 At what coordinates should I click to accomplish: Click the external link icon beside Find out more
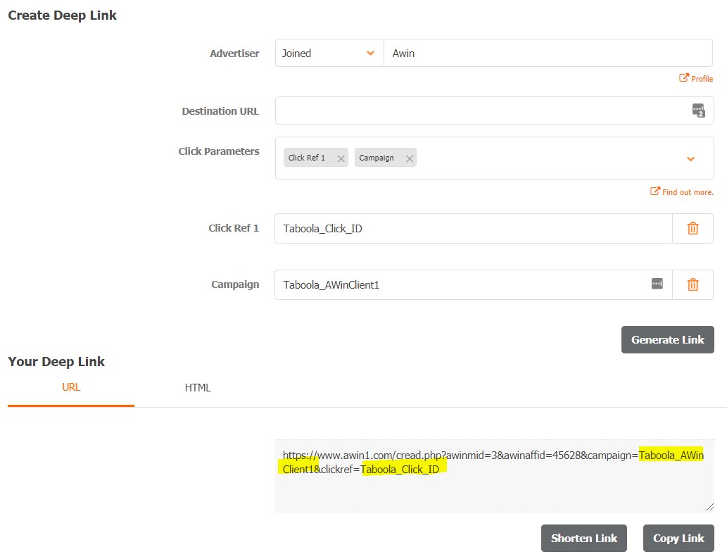click(654, 191)
